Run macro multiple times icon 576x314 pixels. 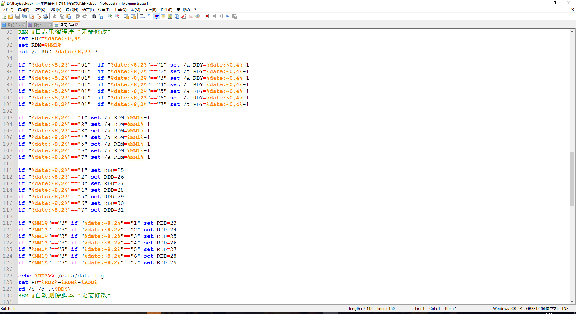228,16
